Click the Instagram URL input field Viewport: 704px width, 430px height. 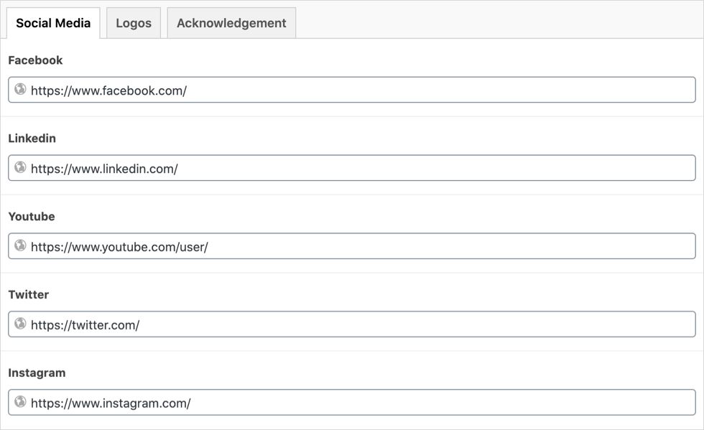tap(287, 403)
